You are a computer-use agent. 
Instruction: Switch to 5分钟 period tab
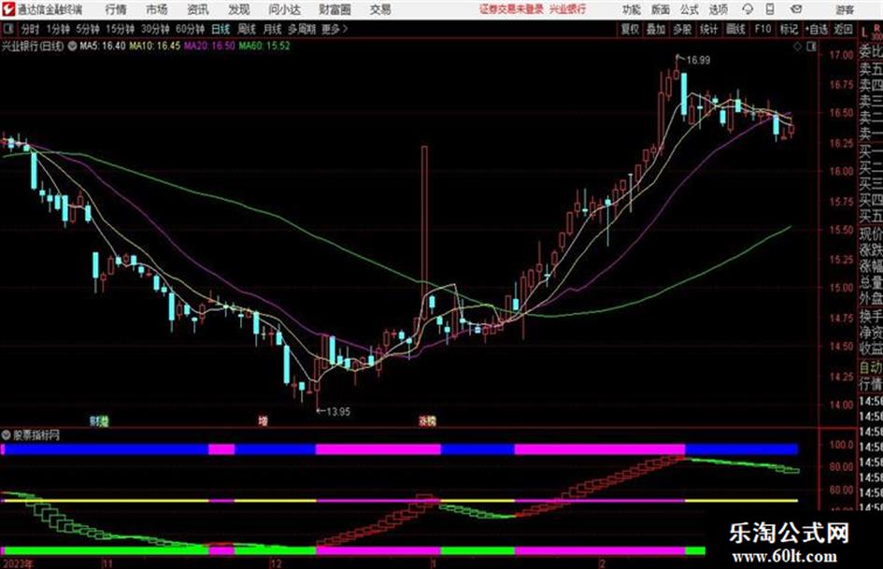tap(88, 29)
